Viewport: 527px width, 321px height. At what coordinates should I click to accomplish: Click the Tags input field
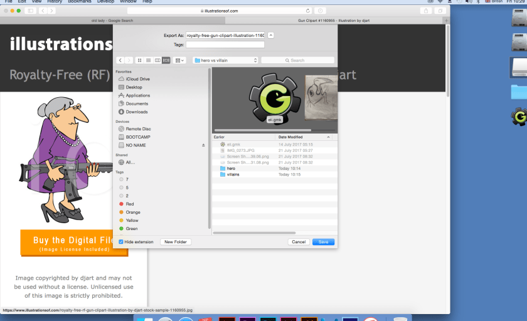(x=225, y=45)
